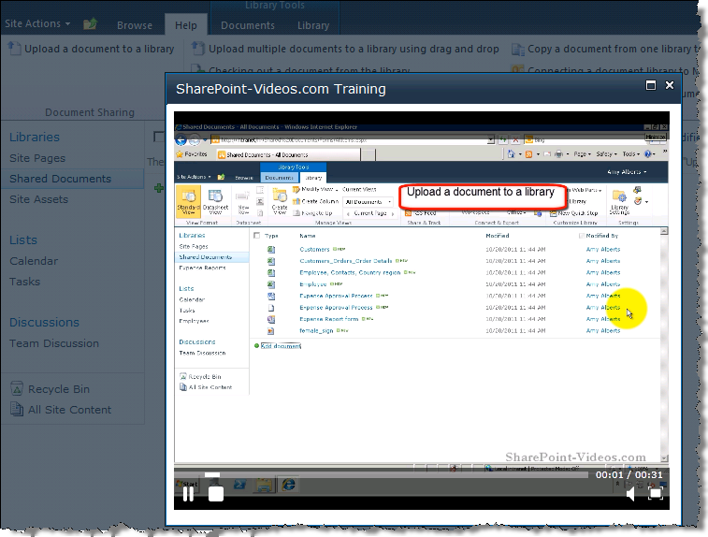Open 'Upload multiple documents using drag and drop'
Viewport: 708px width, 537px height.
354,49
